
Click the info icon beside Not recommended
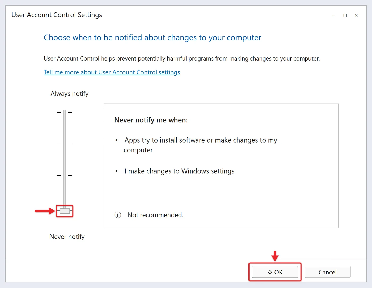coord(118,215)
